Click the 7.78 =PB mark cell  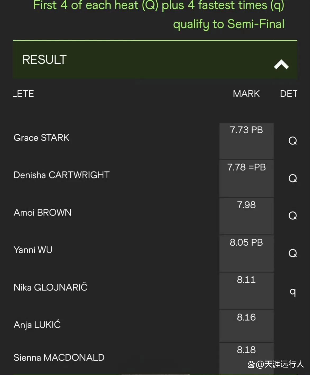click(247, 179)
